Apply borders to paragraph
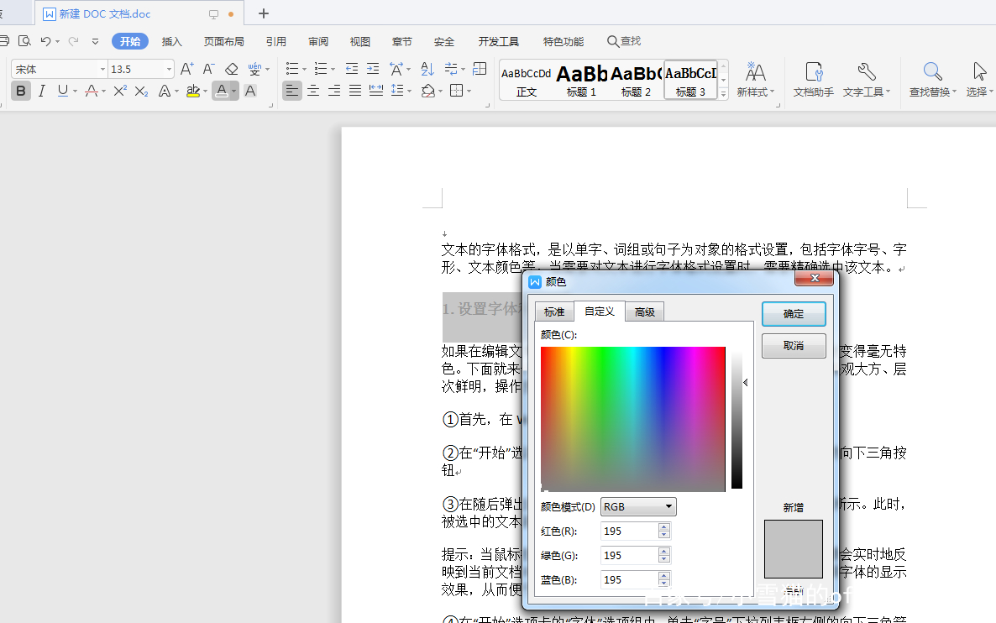This screenshot has height=623, width=996. (456, 91)
